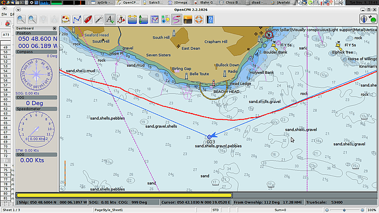The width and height of the screenshot is (379, 213).
Task: Zoom in on the chart
Action: coord(21,20)
